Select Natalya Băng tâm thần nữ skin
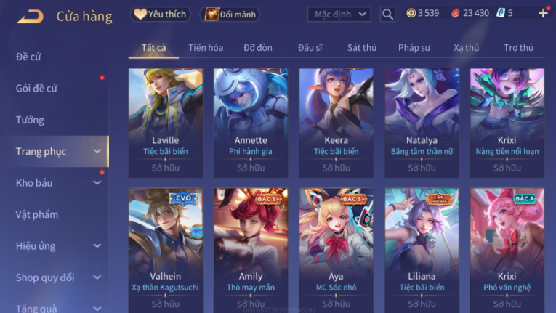Image resolution: width=556 pixels, height=313 pixels. coord(422,123)
